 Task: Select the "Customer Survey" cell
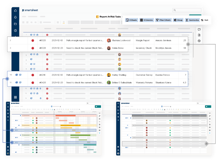[x=144, y=75]
